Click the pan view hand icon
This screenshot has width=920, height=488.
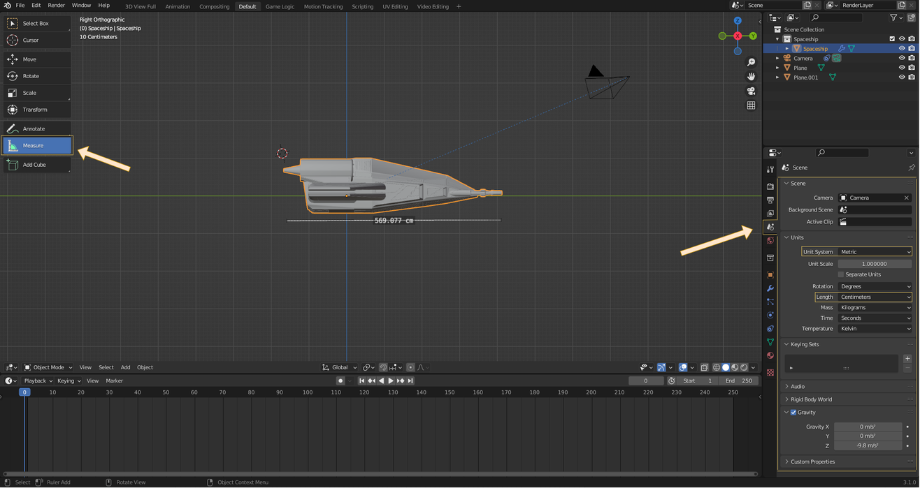pyautogui.click(x=751, y=76)
